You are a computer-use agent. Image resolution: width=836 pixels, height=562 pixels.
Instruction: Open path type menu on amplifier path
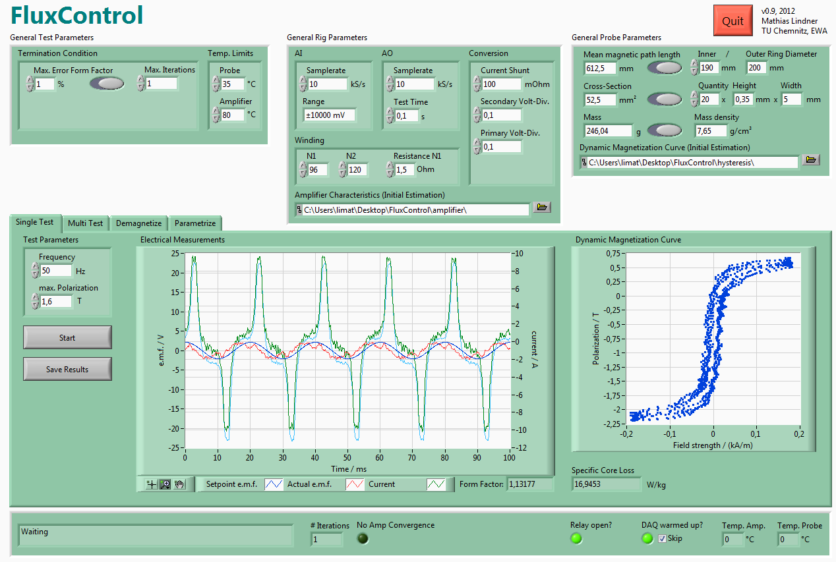[299, 210]
